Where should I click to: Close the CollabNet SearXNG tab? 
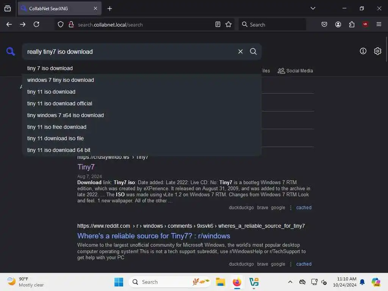tap(95, 8)
